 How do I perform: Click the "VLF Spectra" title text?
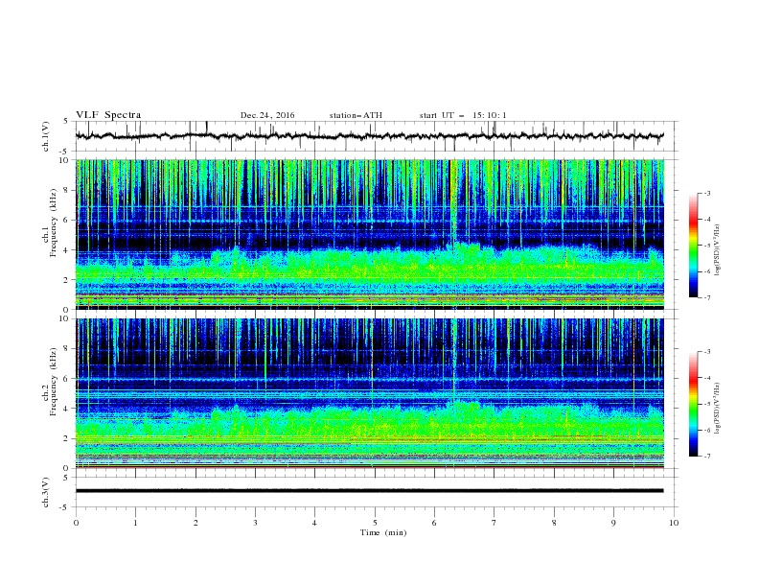pos(108,115)
